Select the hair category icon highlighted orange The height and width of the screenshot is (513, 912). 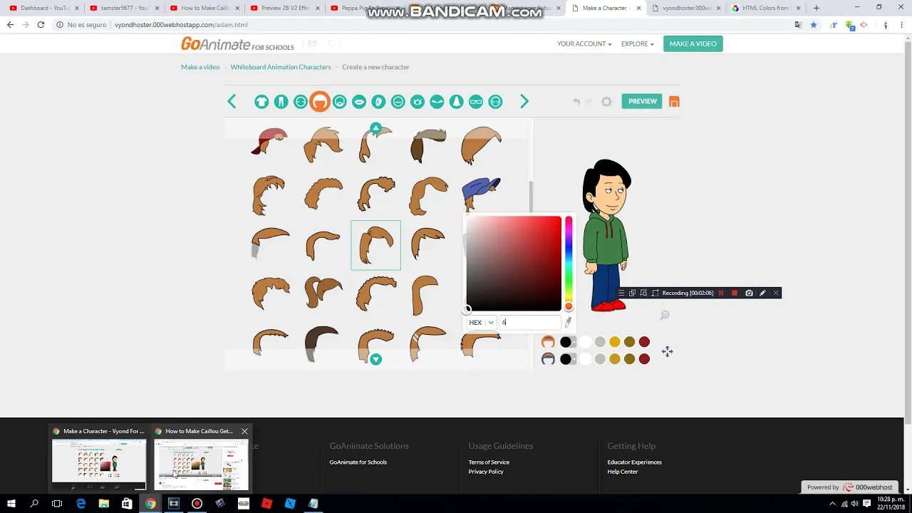[320, 102]
